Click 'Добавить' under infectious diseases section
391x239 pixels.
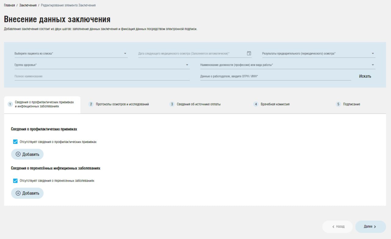27,193
